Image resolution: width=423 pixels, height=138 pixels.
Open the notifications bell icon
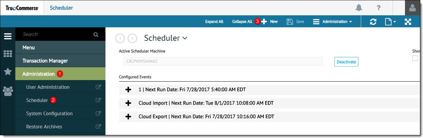point(359,8)
